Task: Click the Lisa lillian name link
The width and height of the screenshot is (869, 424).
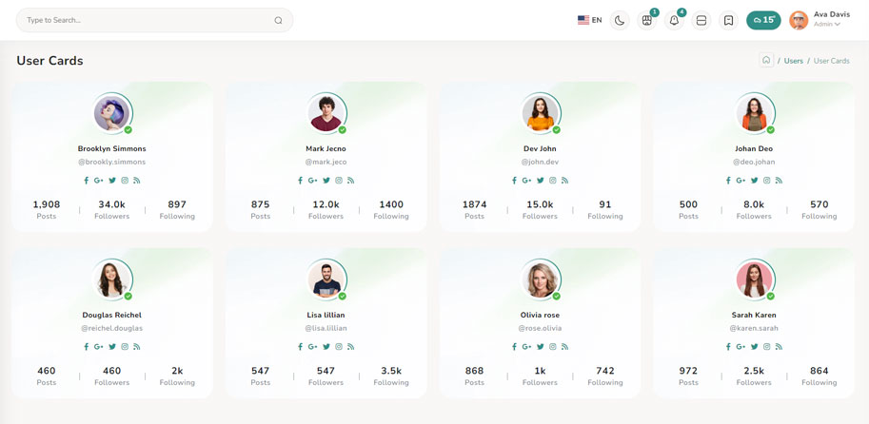Action: pos(326,315)
